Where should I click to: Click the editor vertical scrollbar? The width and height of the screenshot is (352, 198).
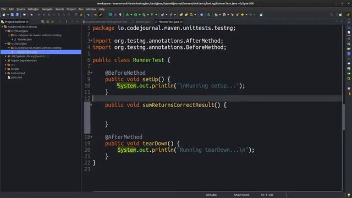(344, 117)
